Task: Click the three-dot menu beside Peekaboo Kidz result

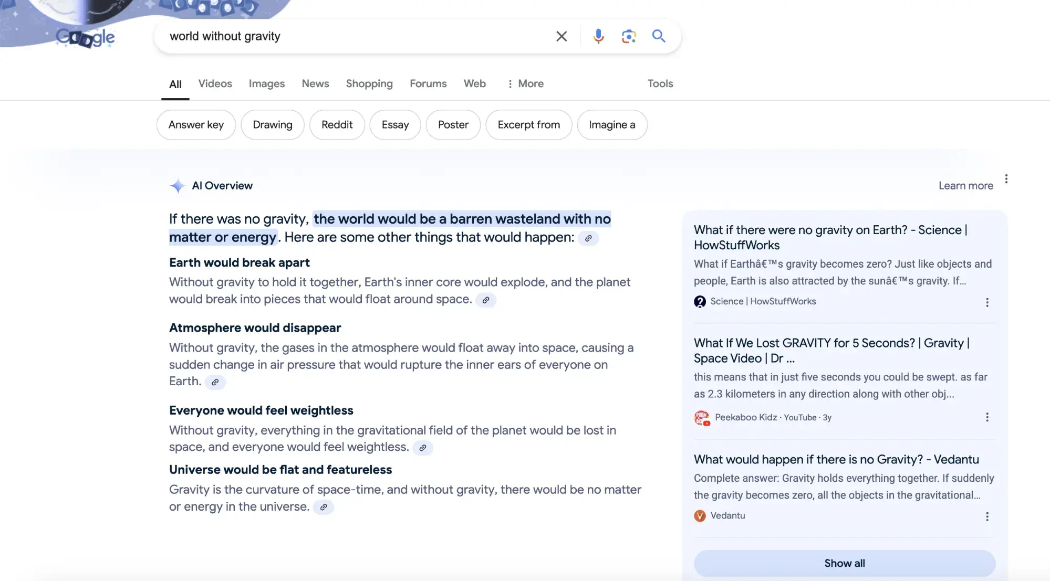Action: click(987, 417)
